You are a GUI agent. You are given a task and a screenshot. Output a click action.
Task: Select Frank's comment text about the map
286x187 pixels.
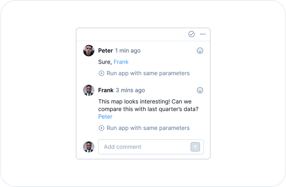tap(149, 105)
